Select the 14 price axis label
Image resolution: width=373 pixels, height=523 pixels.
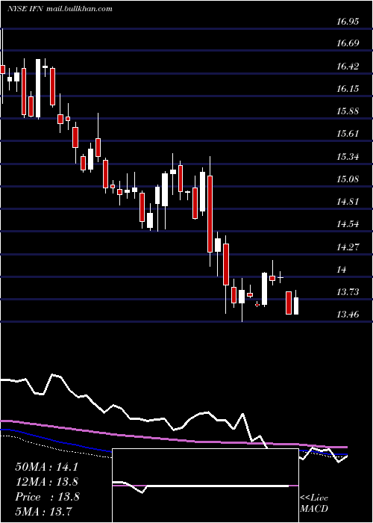(342, 270)
